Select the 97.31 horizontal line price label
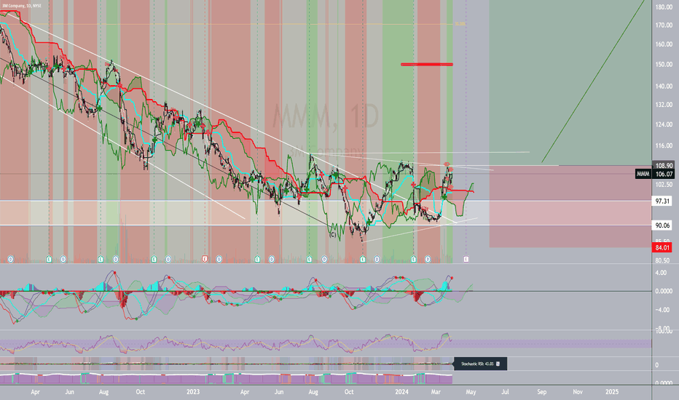Viewport: 679px width, 400px height. coord(662,201)
